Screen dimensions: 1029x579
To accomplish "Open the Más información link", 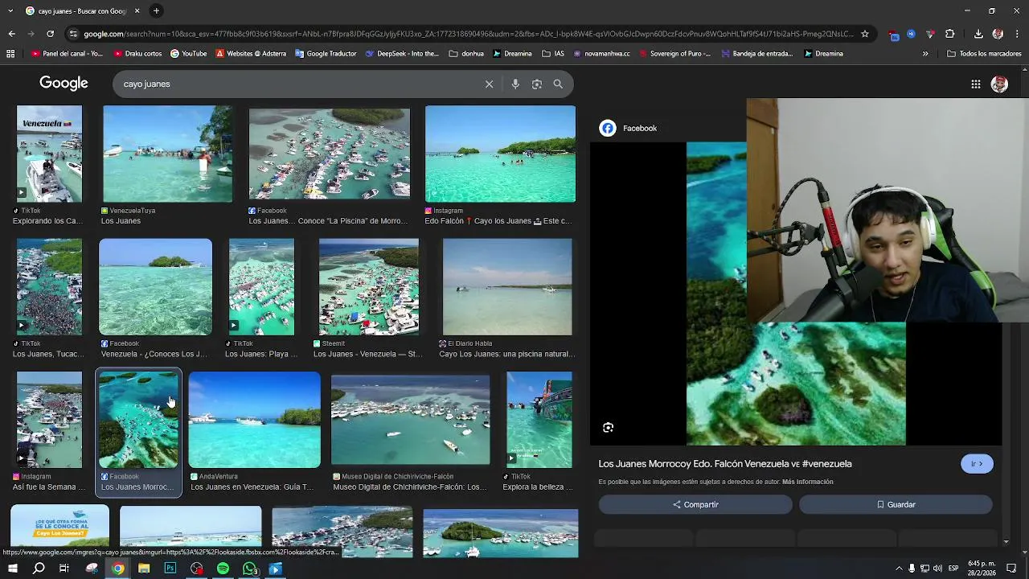I will (x=807, y=482).
